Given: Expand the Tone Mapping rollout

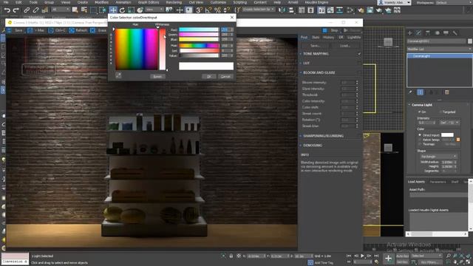Looking at the screenshot, I should (316, 54).
